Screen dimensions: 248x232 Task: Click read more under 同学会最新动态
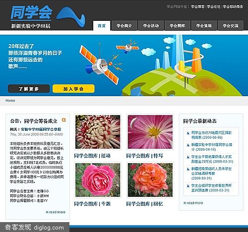coord(193,203)
